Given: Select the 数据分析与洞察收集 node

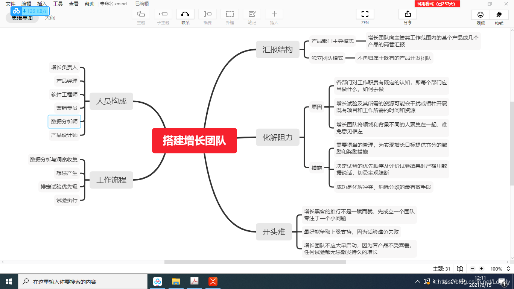Looking at the screenshot, I should [x=54, y=160].
